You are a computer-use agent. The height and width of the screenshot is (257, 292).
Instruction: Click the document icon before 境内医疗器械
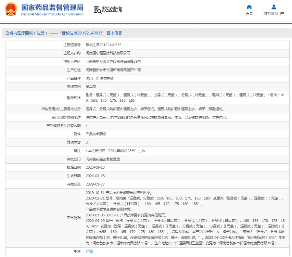7,33
